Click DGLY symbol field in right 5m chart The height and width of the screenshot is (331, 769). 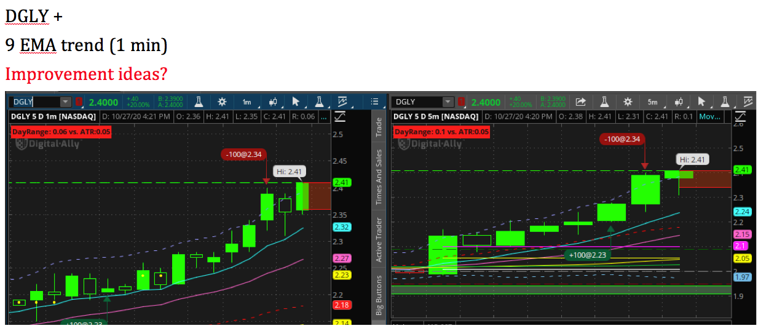pos(418,102)
